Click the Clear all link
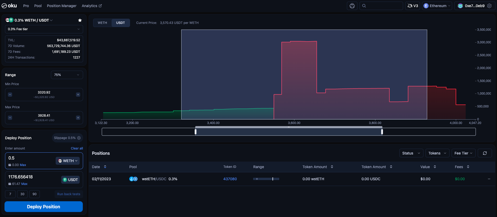This screenshot has height=217, width=497. pyautogui.click(x=77, y=148)
